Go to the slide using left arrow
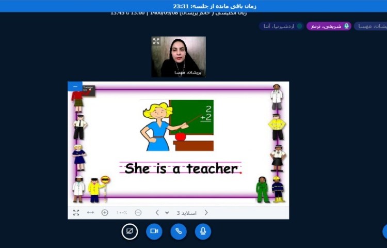Viewport: 387px width, 248px height. coord(157,212)
